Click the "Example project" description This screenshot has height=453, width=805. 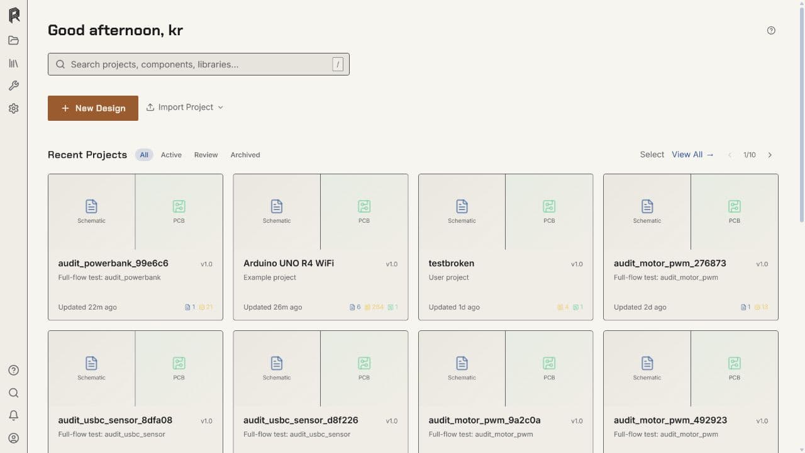click(x=270, y=277)
